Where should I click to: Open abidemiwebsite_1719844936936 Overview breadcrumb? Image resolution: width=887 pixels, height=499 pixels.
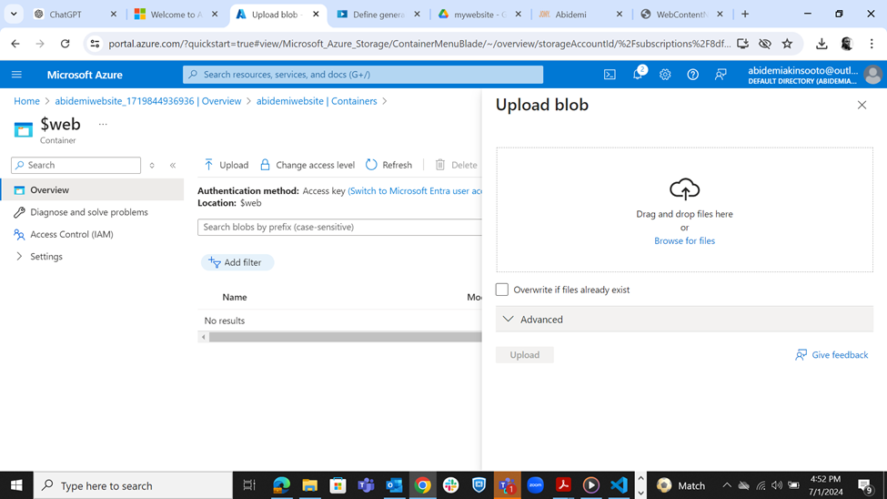coord(148,101)
